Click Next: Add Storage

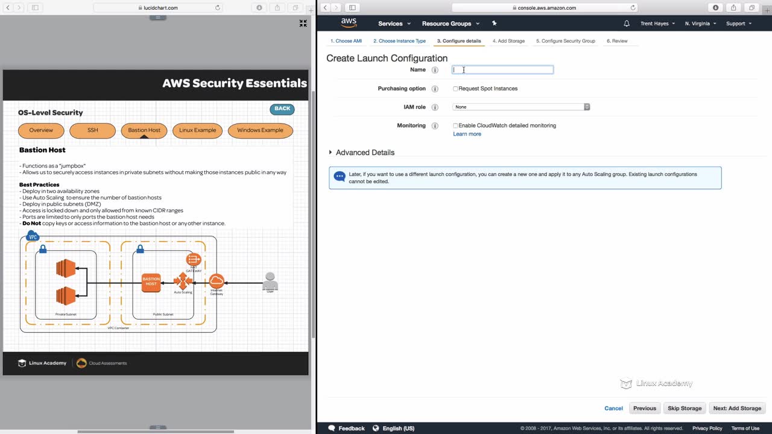[737, 408]
